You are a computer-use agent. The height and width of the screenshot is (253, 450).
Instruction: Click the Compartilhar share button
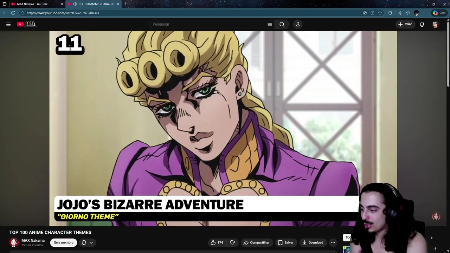click(x=256, y=242)
